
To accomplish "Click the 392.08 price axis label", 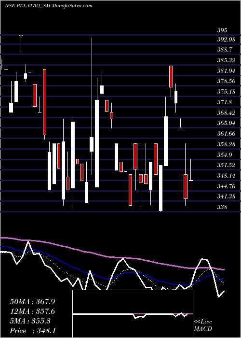I will click(x=226, y=40).
